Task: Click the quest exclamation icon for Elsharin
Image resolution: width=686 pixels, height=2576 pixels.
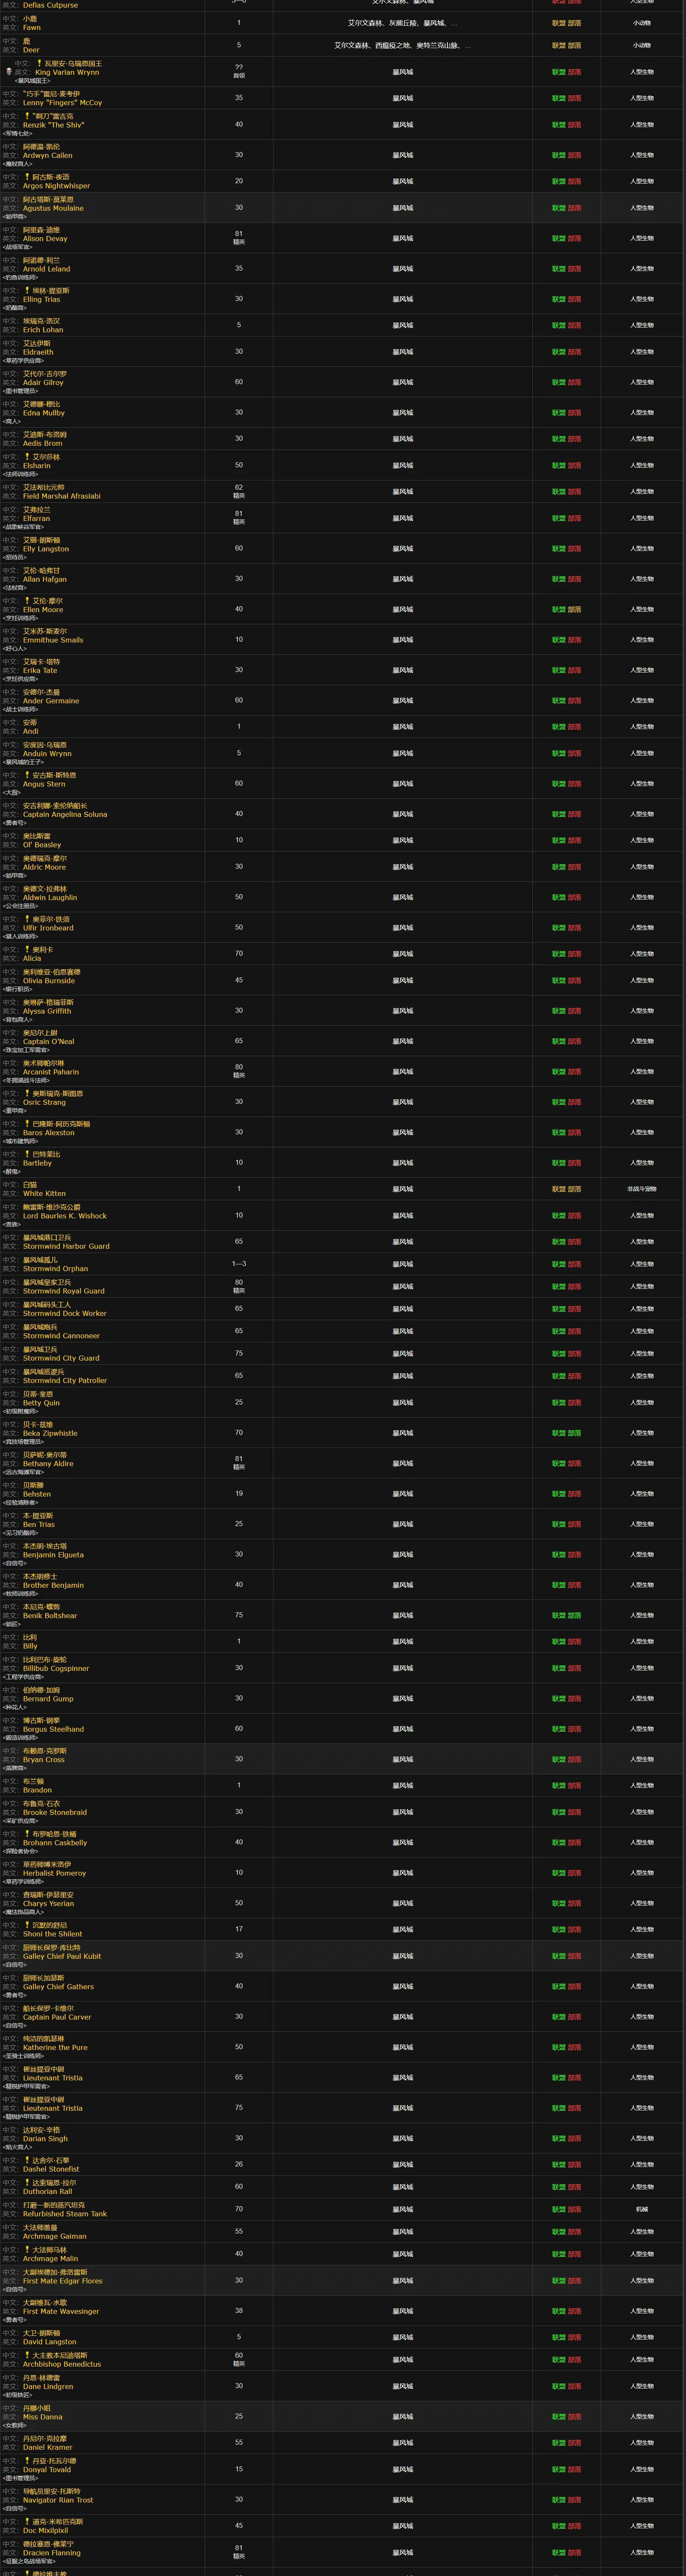Action: [28, 457]
